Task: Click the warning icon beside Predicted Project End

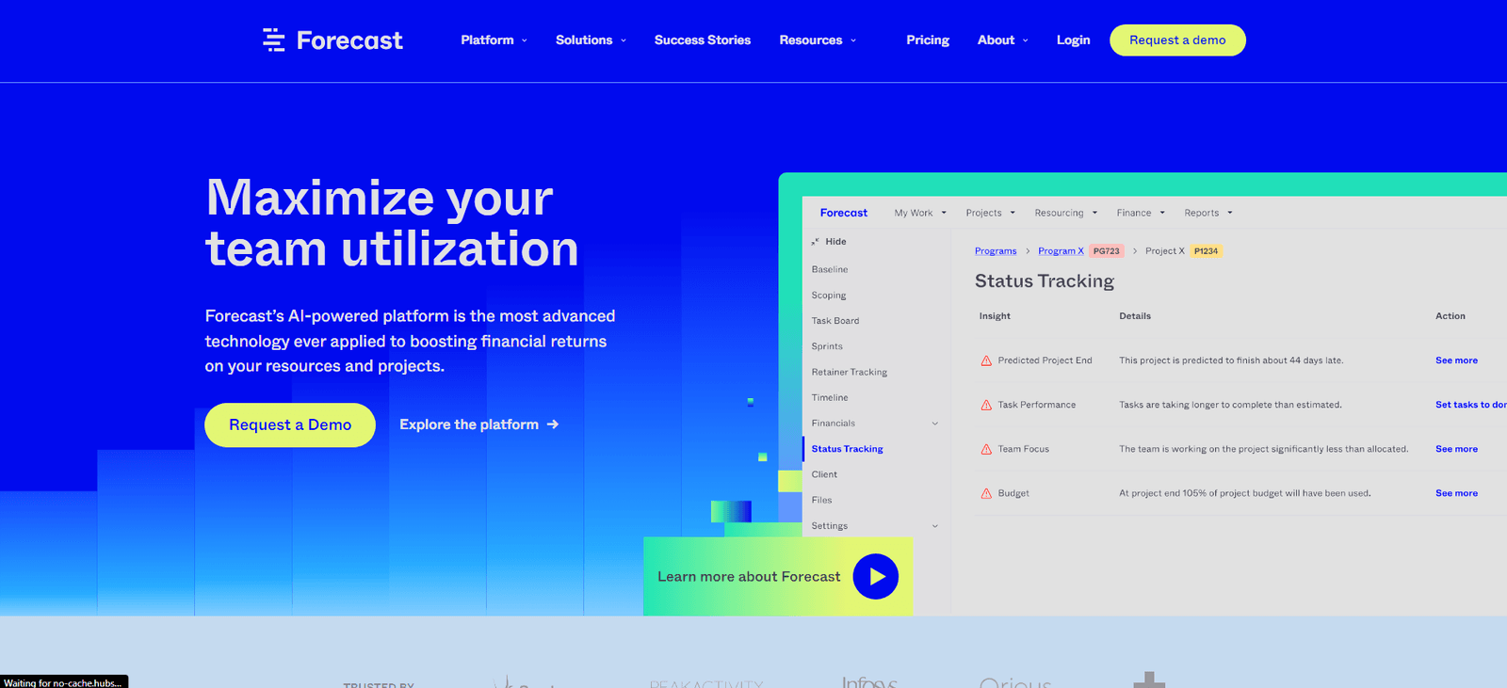Action: (x=986, y=360)
